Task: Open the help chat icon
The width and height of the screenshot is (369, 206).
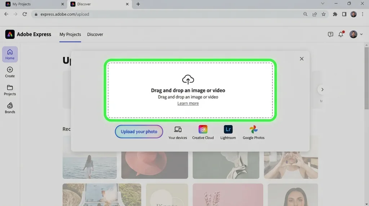Action: coord(330,34)
